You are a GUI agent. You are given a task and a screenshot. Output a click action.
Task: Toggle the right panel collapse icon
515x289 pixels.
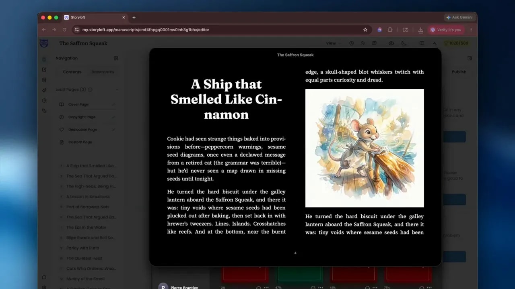point(470,58)
